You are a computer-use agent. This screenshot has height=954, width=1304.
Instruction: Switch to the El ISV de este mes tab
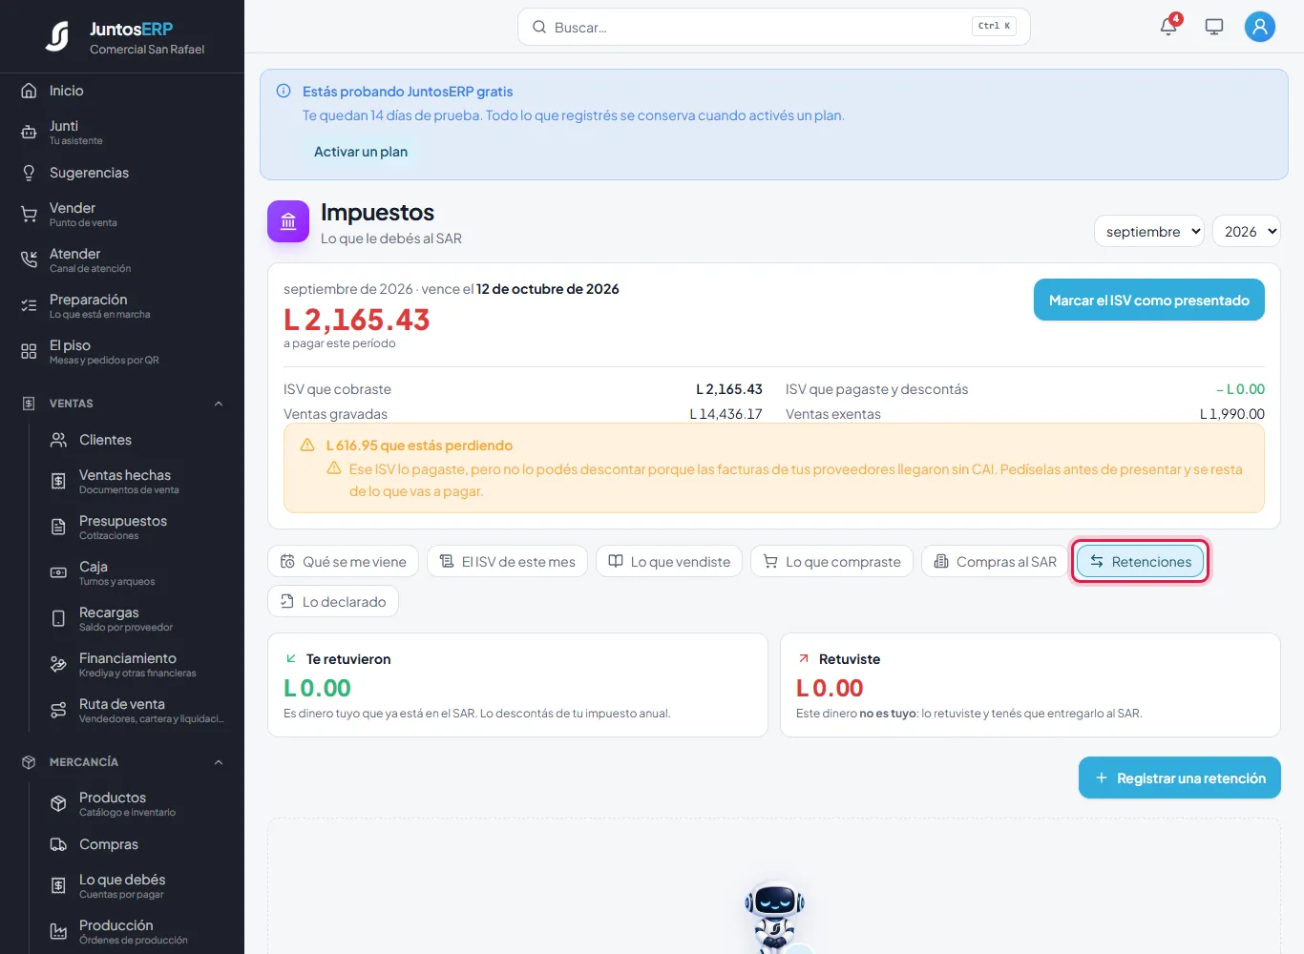click(507, 562)
